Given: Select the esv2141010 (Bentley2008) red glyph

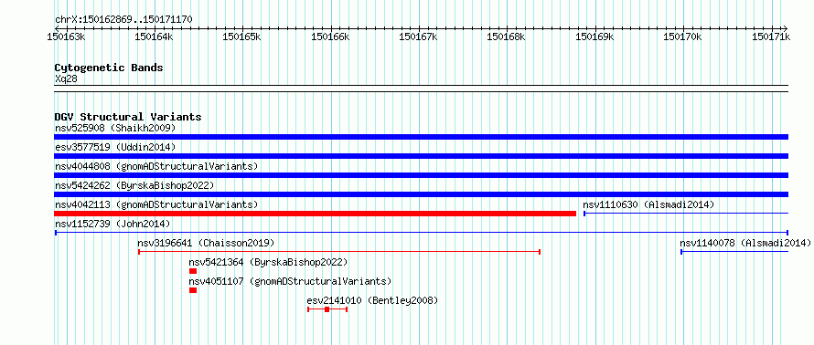Looking at the screenshot, I should 327,309.
